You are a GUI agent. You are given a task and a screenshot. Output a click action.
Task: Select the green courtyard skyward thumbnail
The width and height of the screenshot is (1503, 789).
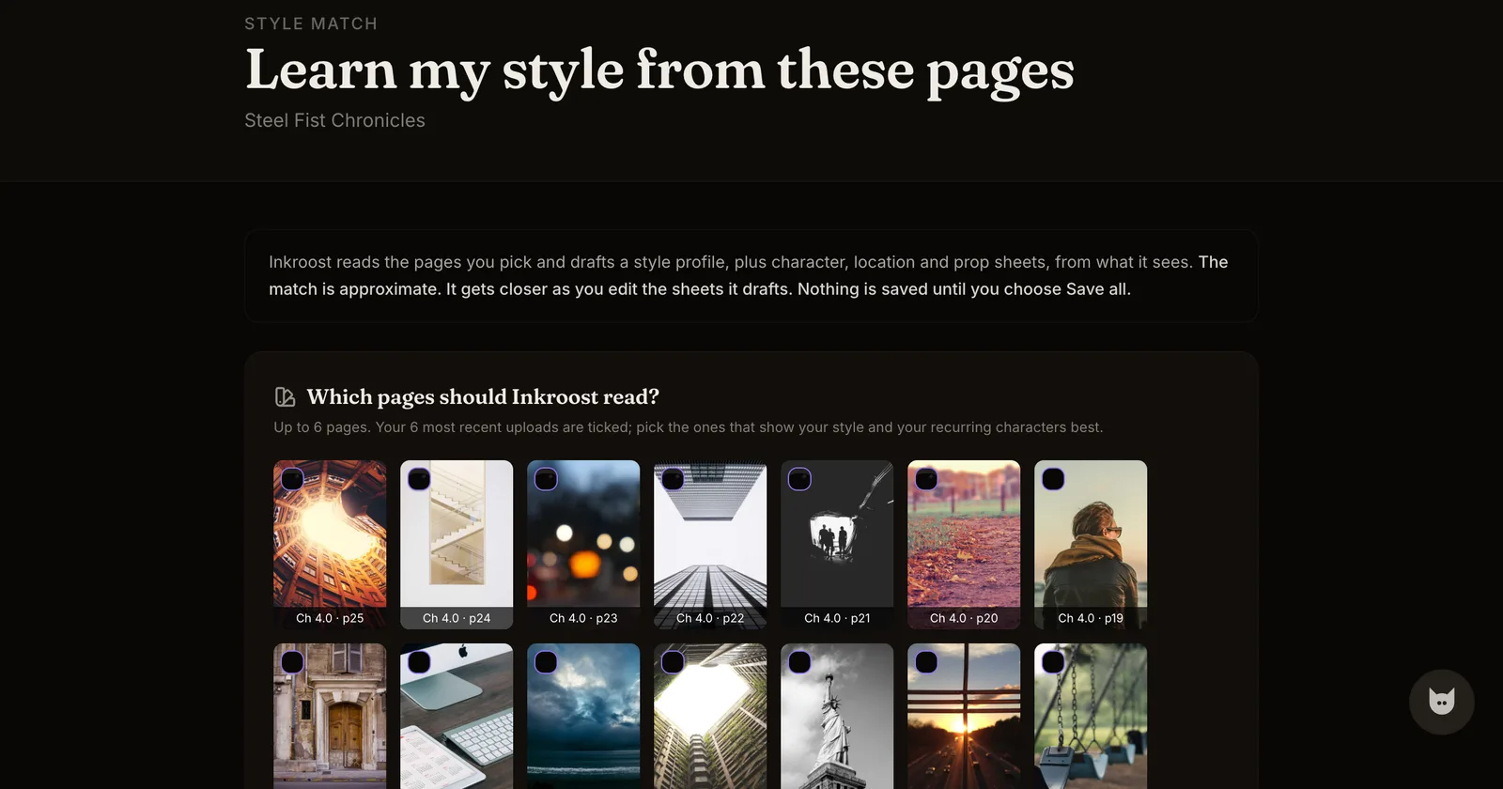click(710, 719)
